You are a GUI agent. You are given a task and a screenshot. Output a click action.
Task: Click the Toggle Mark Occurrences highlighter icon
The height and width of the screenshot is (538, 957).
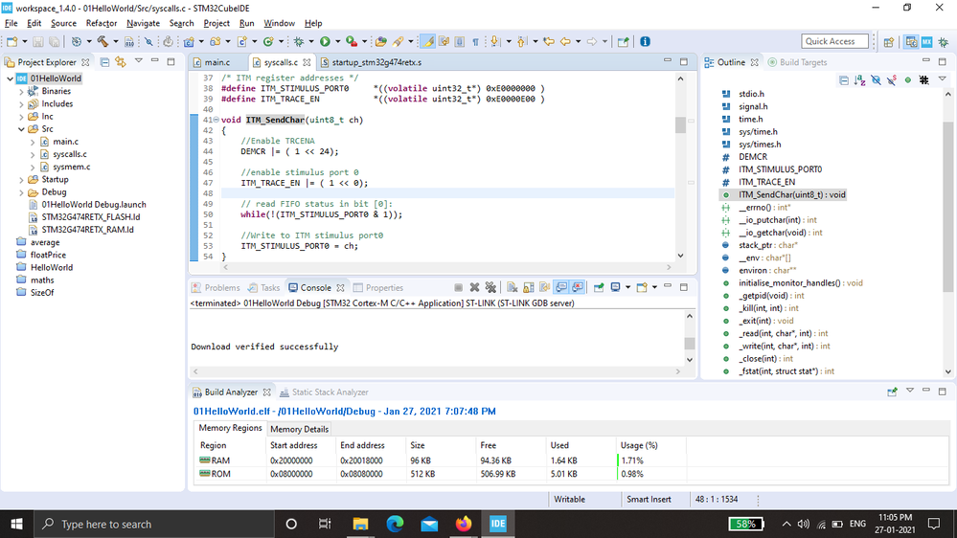[428, 41]
